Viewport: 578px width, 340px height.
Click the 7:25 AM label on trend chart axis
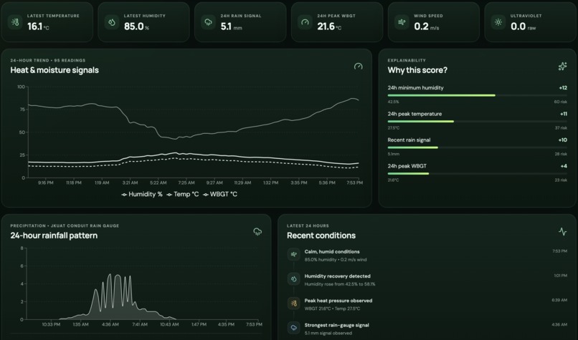coord(186,183)
